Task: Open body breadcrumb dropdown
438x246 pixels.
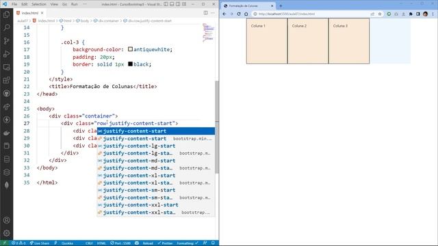Action: [x=83, y=21]
